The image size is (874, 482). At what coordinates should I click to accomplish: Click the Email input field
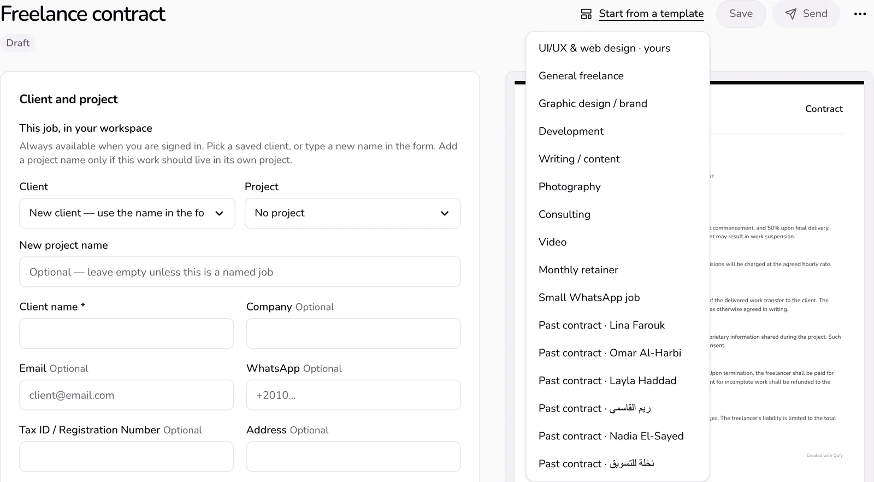127,395
